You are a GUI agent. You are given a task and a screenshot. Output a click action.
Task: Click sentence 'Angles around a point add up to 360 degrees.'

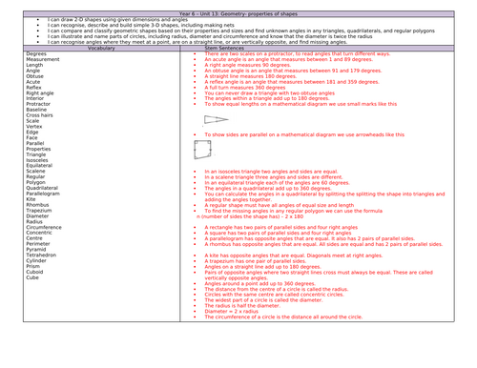[x=259, y=283]
